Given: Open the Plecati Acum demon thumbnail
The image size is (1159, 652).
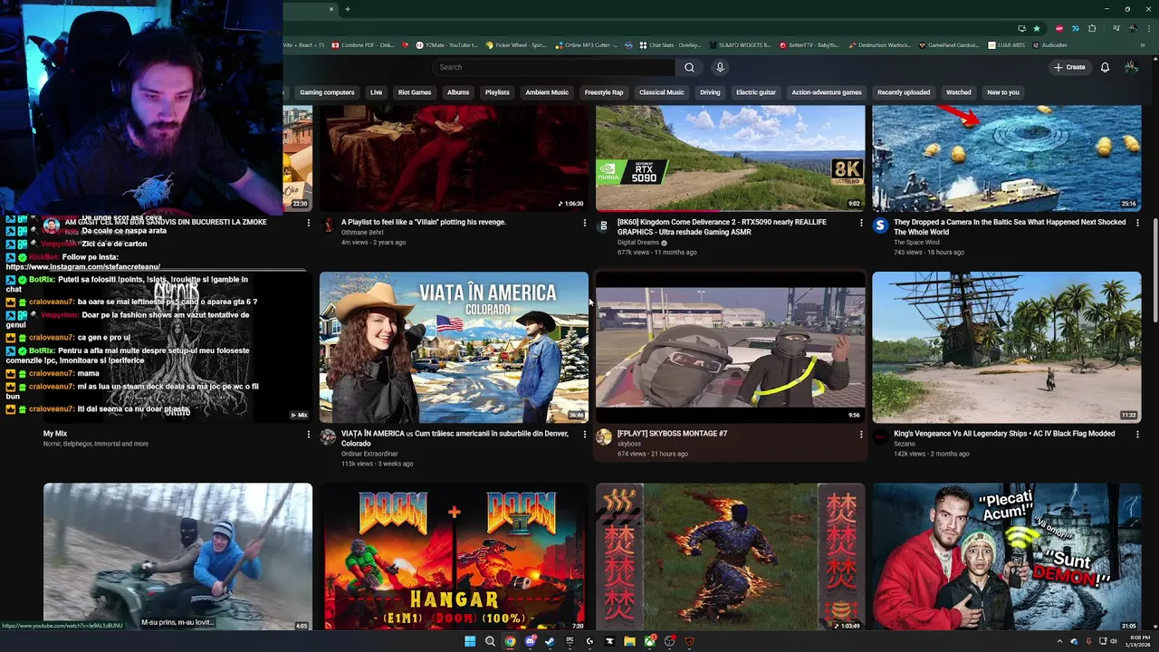Looking at the screenshot, I should (1007, 557).
